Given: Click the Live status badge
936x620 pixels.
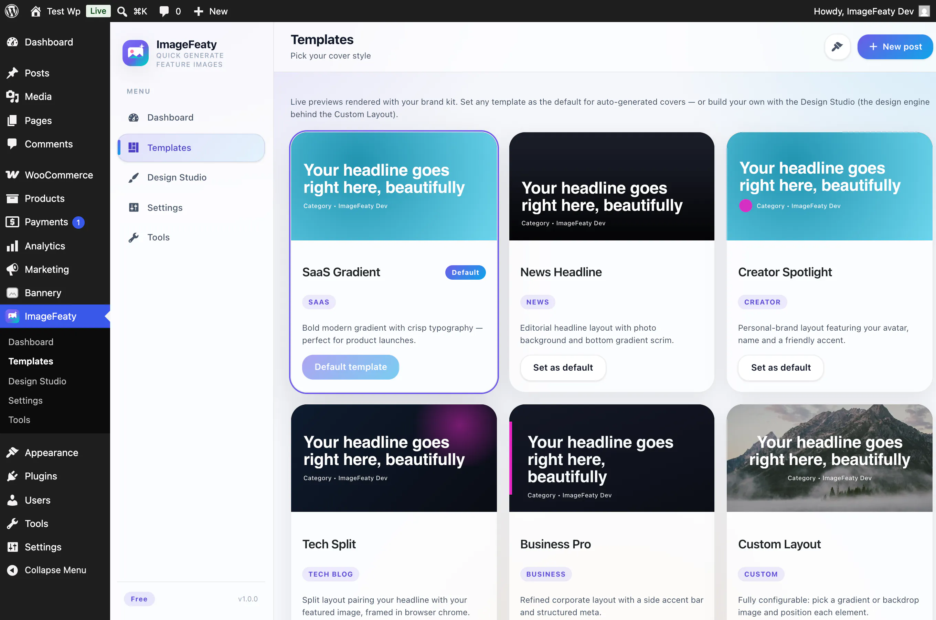Looking at the screenshot, I should coord(98,11).
